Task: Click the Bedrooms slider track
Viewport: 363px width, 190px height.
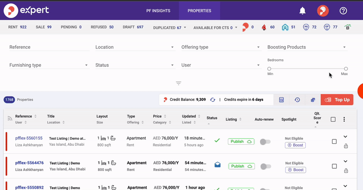Action: (x=308, y=69)
